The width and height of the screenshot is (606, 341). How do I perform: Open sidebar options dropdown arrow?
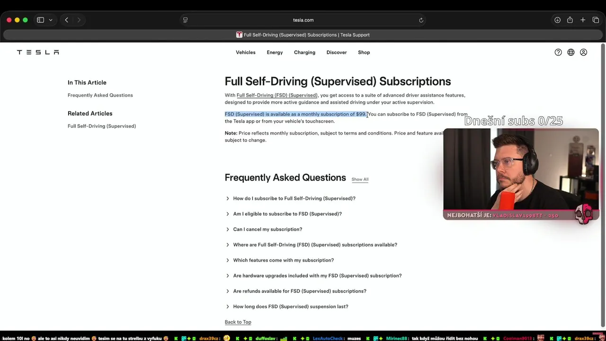click(50, 20)
